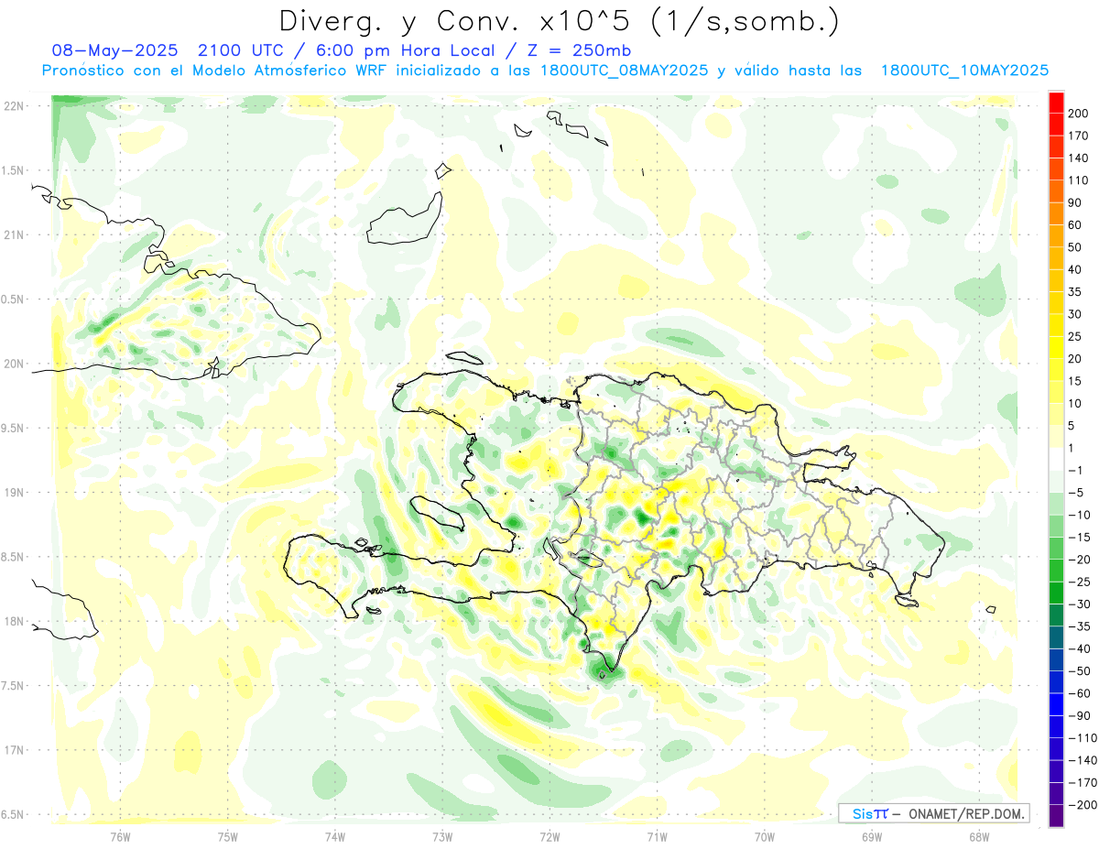
Task: Click the '19N' latitude label
Action: tap(14, 493)
